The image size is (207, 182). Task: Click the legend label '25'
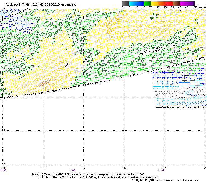click(158, 8)
